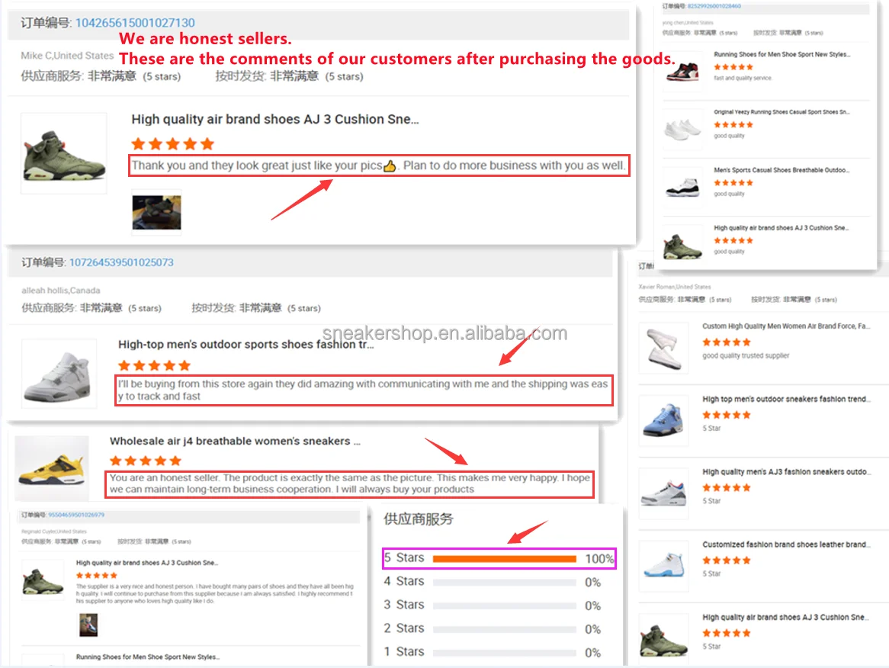Click the stars under 'Customized fashion brand shoes leather'
The width and height of the screenshot is (889, 668).
727,560
